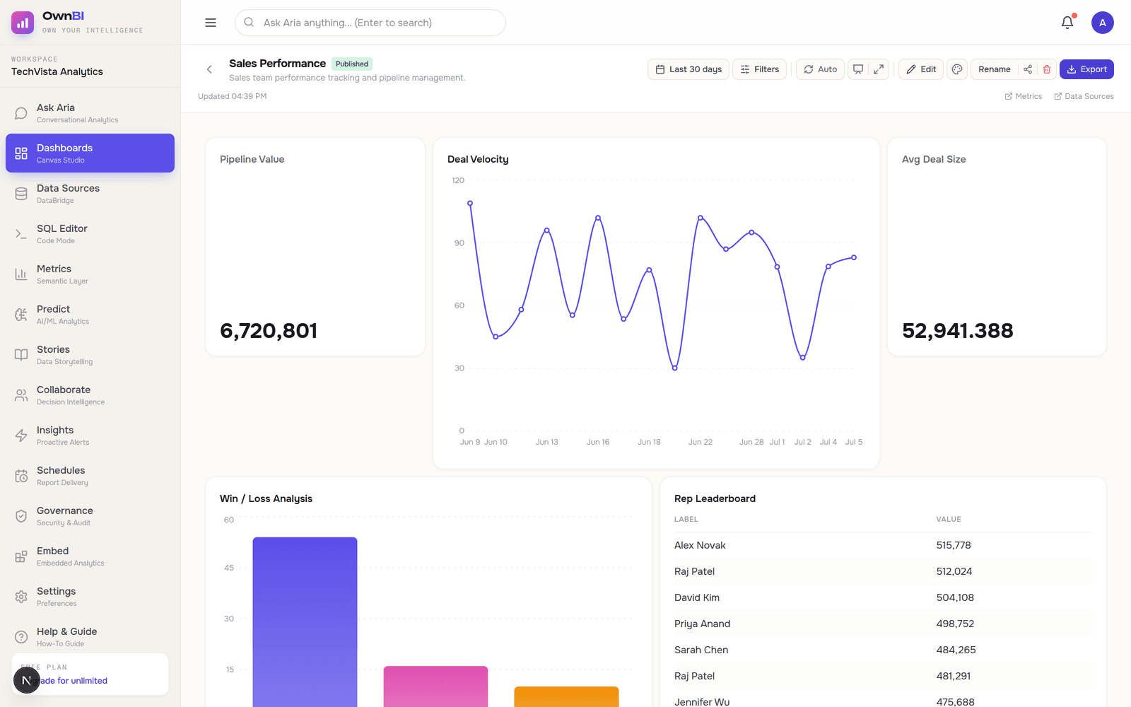Open the comments presentation icon
Screen dimensions: 1131x707
pos(858,69)
